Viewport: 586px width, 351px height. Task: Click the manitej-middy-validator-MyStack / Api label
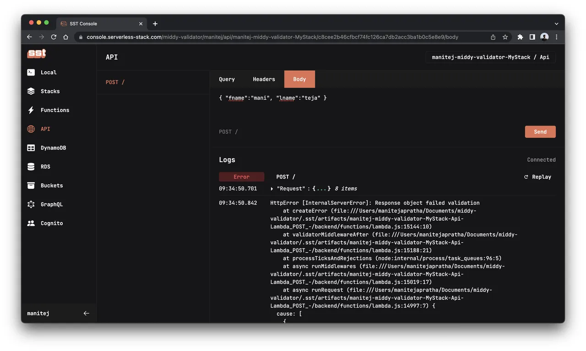pyautogui.click(x=490, y=57)
